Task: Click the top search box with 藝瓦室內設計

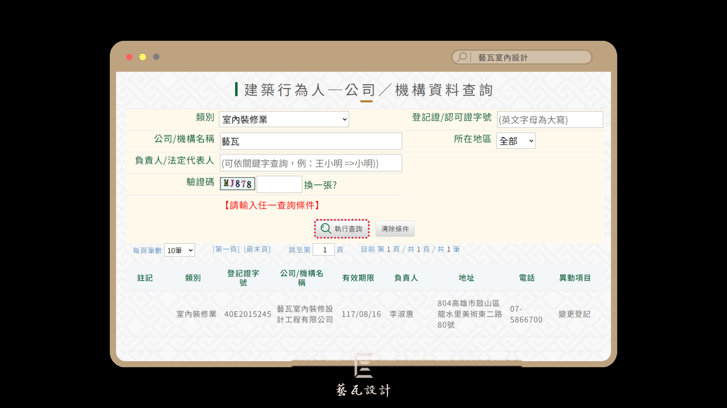Action: click(x=522, y=57)
